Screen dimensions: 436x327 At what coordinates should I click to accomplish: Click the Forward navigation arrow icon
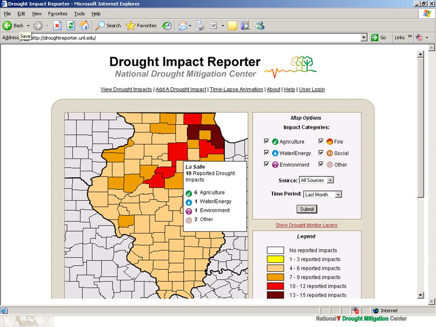click(38, 25)
